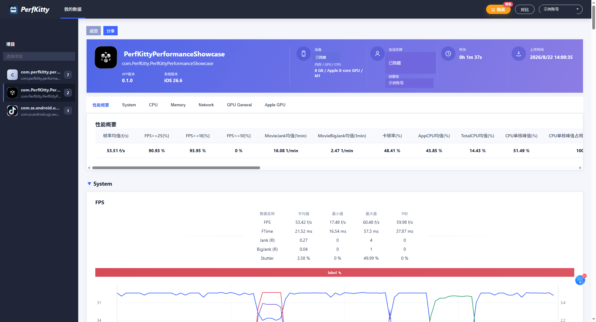
Task: Open the CPU tab
Action: tap(153, 105)
